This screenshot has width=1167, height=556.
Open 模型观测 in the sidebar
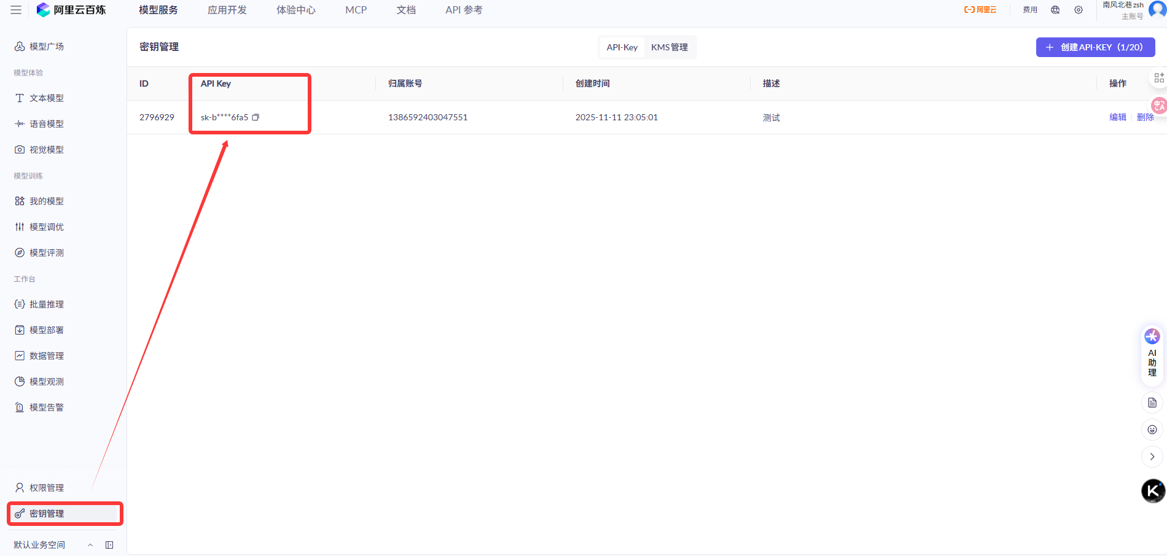point(47,382)
